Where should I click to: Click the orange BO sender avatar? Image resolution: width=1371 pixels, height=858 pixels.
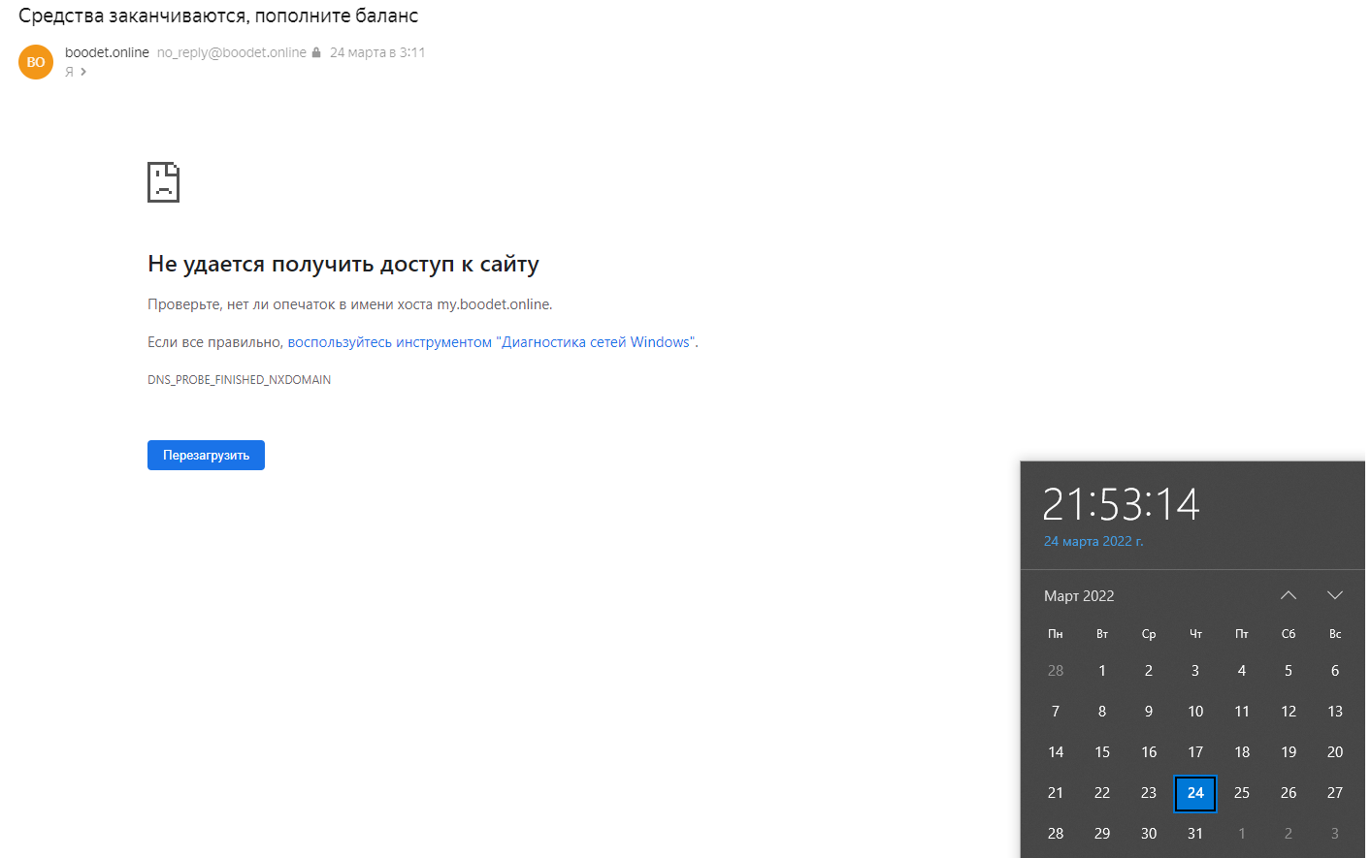35,61
